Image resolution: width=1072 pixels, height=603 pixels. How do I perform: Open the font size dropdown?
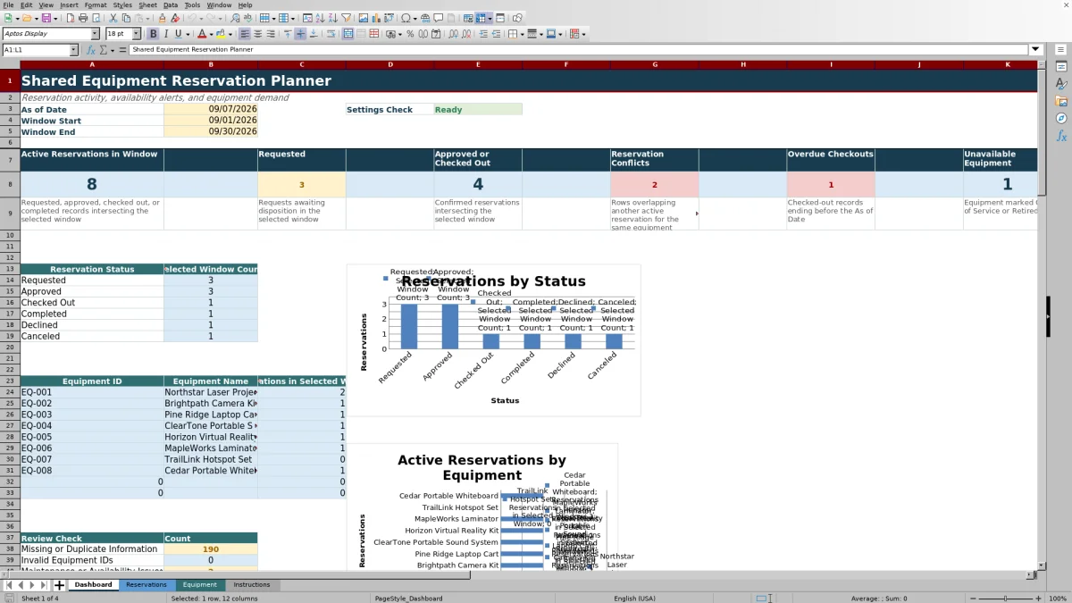pos(136,34)
